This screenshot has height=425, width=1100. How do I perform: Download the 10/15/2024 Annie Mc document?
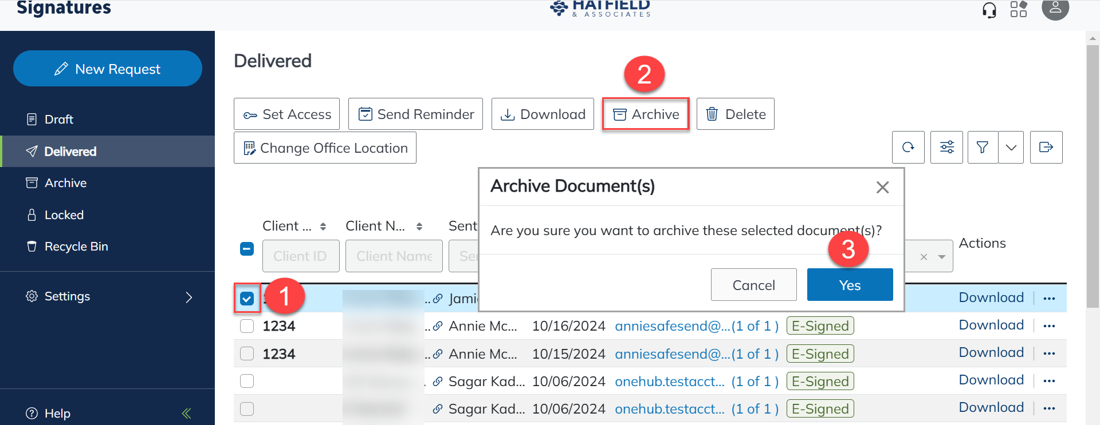pyautogui.click(x=991, y=352)
